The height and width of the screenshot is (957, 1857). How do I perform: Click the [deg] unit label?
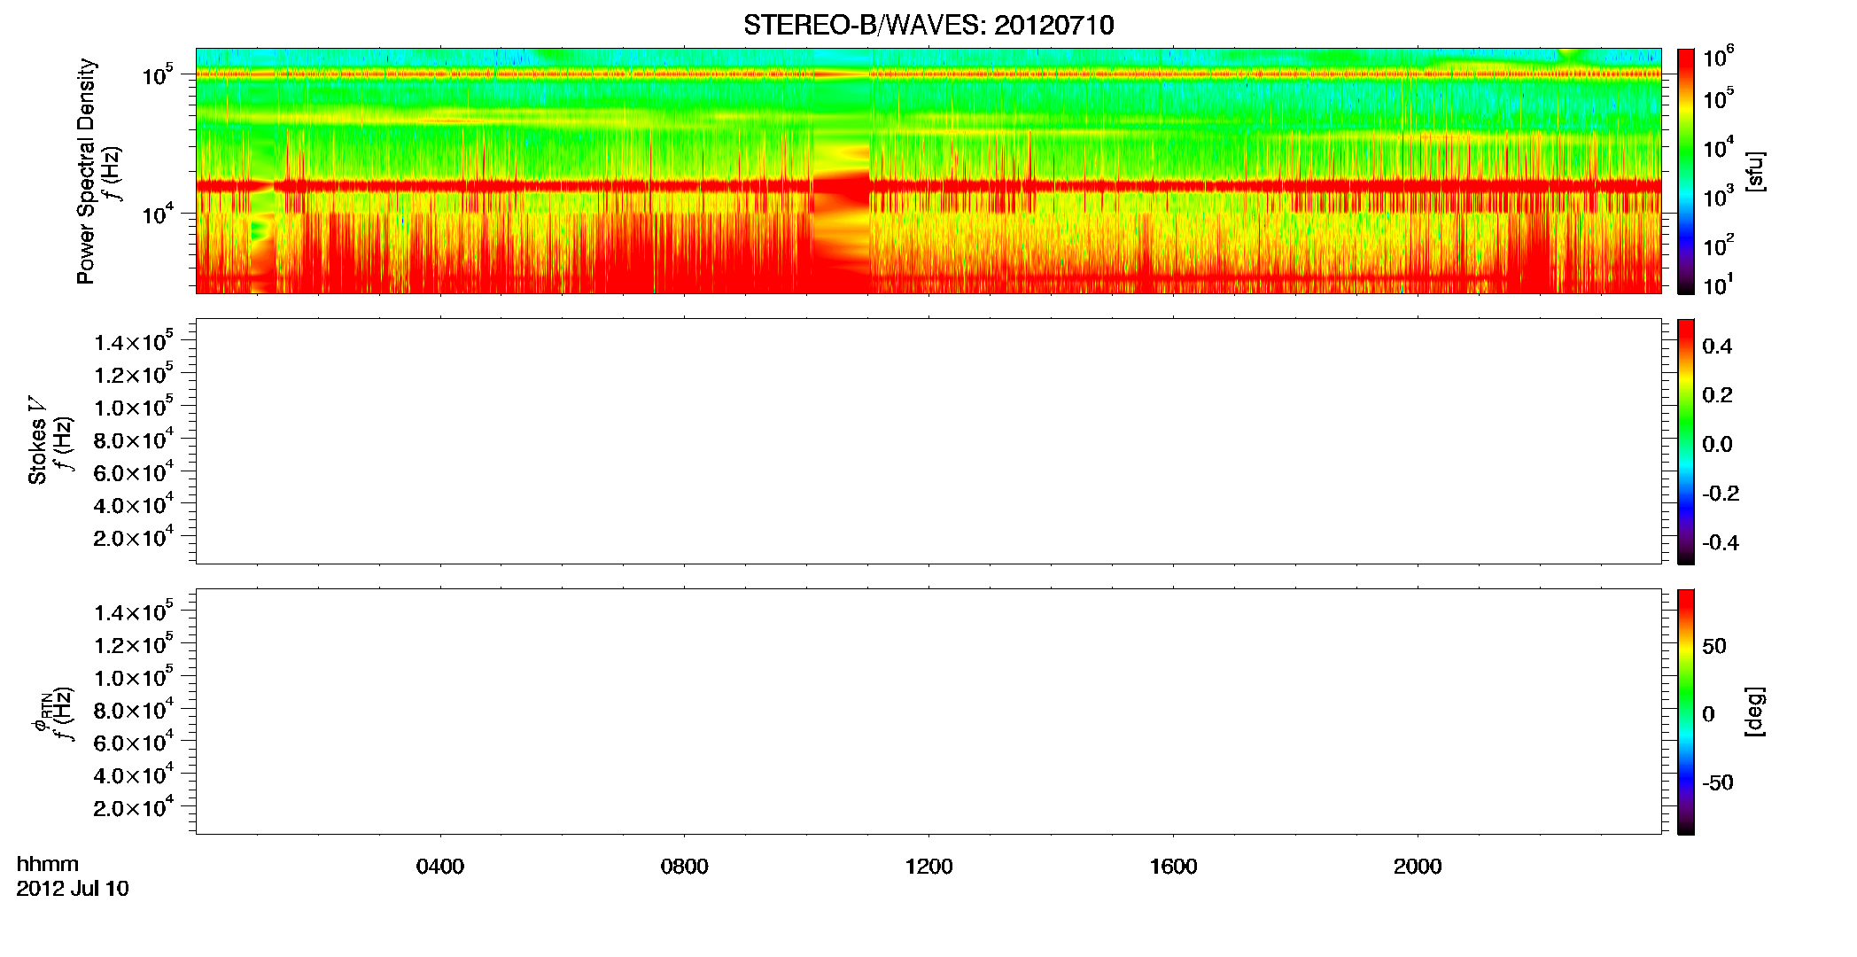1754,712
